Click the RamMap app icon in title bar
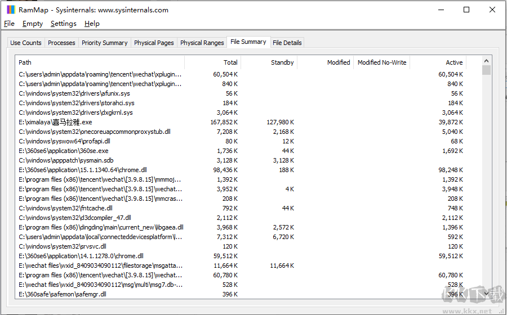 tap(11, 10)
